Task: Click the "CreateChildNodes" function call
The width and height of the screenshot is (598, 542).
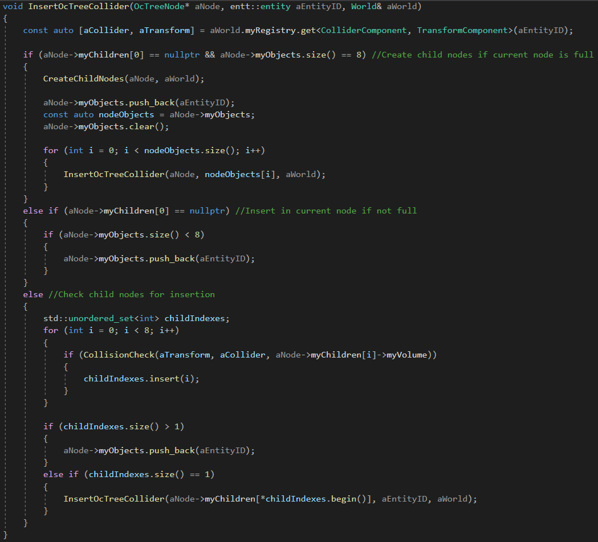Action: point(84,79)
